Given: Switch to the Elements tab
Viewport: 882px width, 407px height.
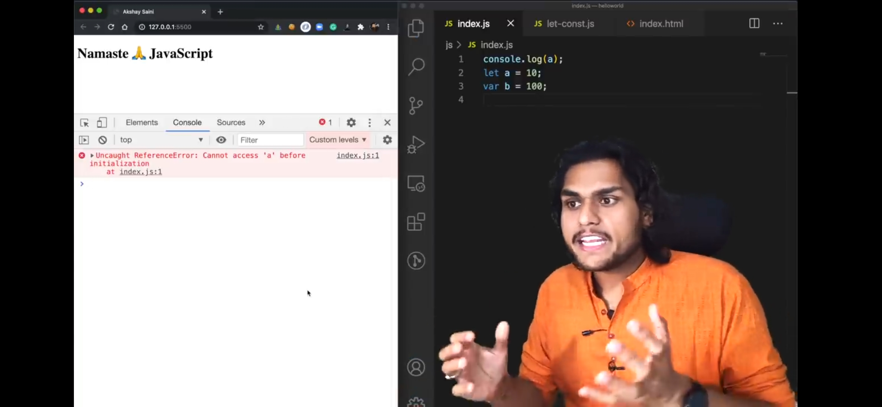Looking at the screenshot, I should (x=142, y=122).
